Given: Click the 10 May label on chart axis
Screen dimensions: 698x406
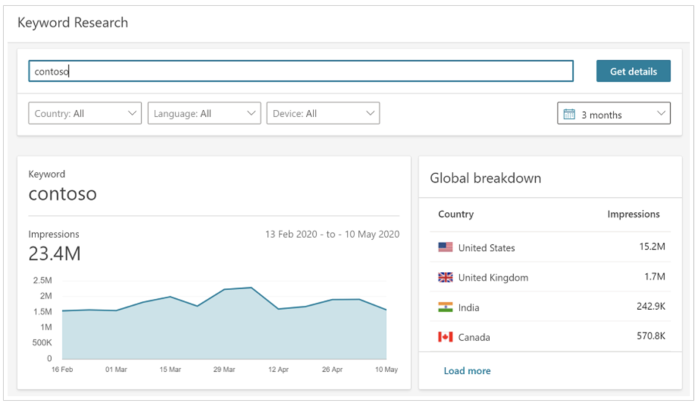Looking at the screenshot, I should coord(386,369).
